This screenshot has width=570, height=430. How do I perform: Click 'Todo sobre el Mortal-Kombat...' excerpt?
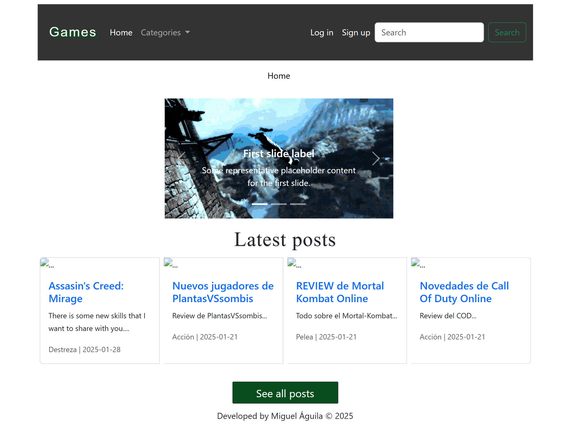tap(346, 316)
